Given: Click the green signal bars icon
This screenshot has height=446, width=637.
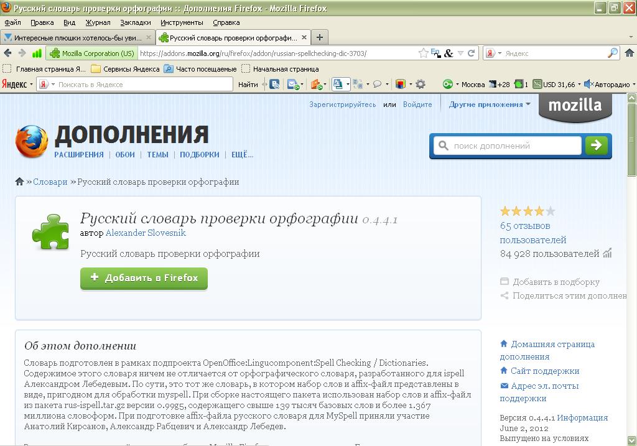Looking at the screenshot, I should tap(37, 53).
